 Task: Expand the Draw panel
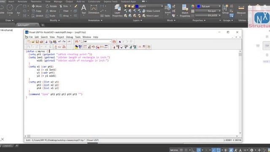tap(9, 20)
